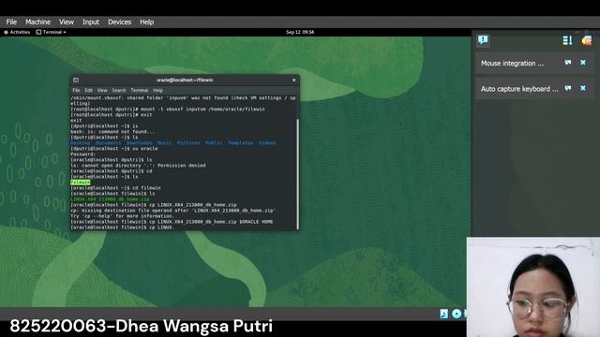Click the audio status icon in VM status bar
The image size is (600, 337).
[x=443, y=315]
